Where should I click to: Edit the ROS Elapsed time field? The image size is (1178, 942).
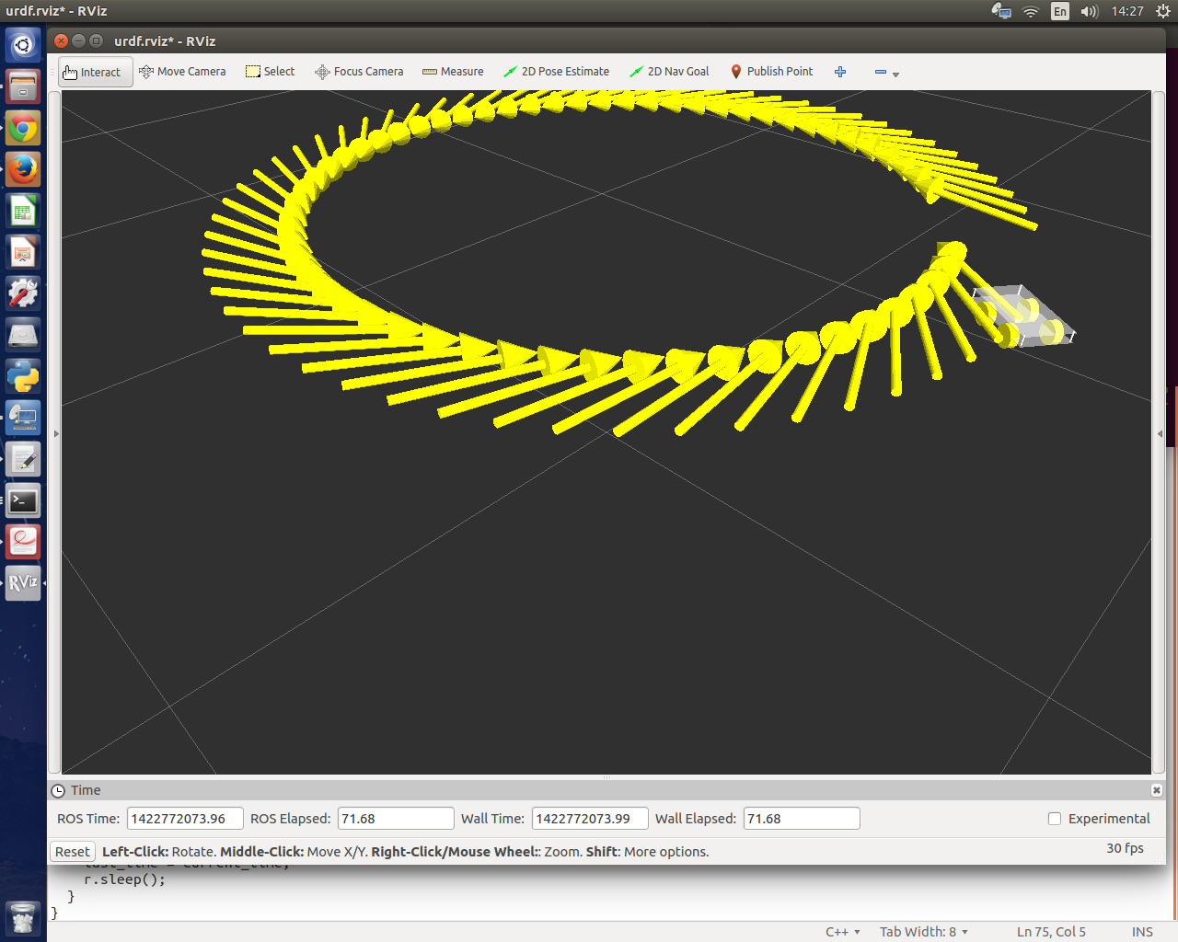[396, 818]
